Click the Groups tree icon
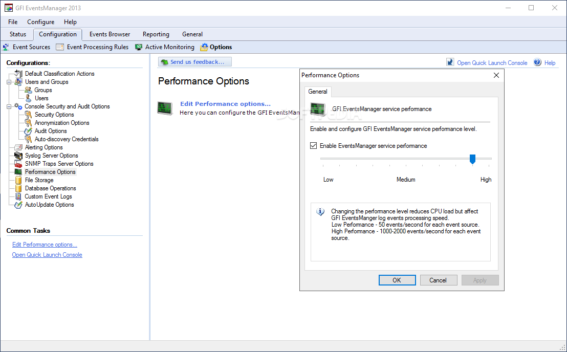The width and height of the screenshot is (567, 352). click(x=28, y=90)
